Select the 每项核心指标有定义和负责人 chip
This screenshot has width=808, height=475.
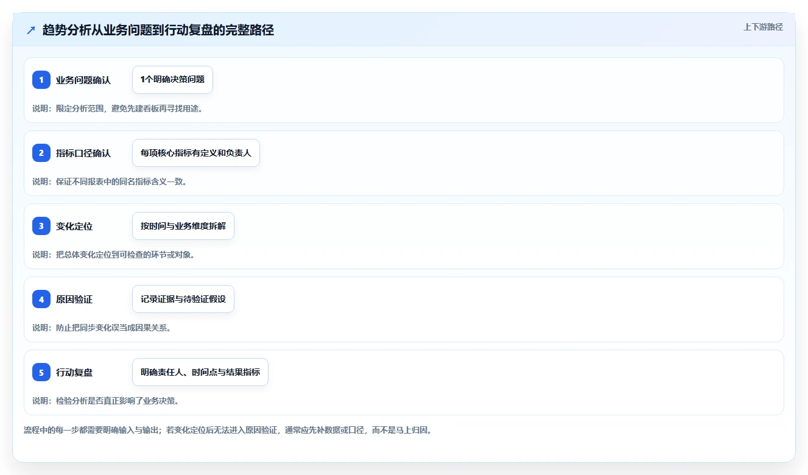click(x=196, y=153)
